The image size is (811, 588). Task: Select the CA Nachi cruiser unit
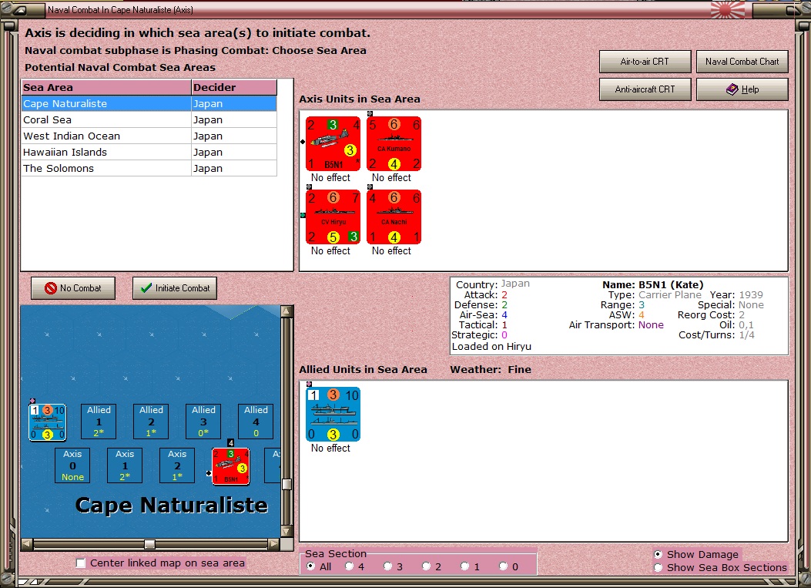pos(394,217)
